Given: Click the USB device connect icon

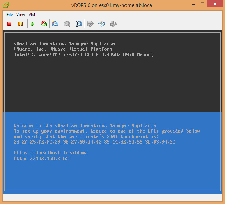Looking at the screenshot, I should click(114, 24).
